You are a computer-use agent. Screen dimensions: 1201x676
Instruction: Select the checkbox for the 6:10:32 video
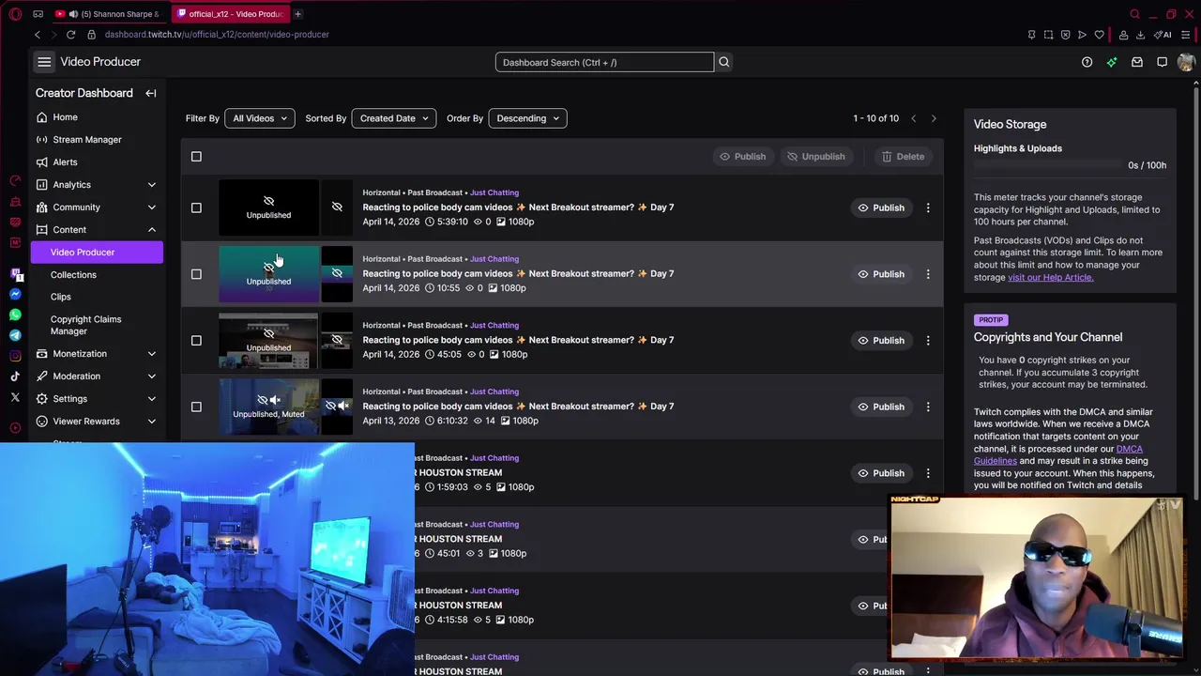pyautogui.click(x=196, y=407)
